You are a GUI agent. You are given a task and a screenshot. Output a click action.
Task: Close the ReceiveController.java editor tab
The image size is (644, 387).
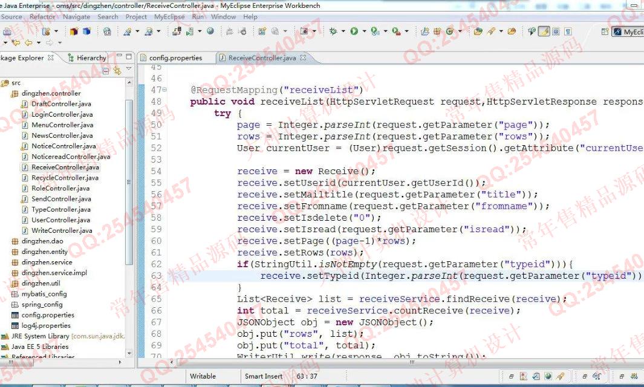click(x=303, y=58)
